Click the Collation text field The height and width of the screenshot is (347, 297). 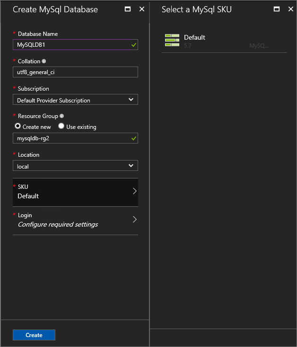(x=75, y=72)
